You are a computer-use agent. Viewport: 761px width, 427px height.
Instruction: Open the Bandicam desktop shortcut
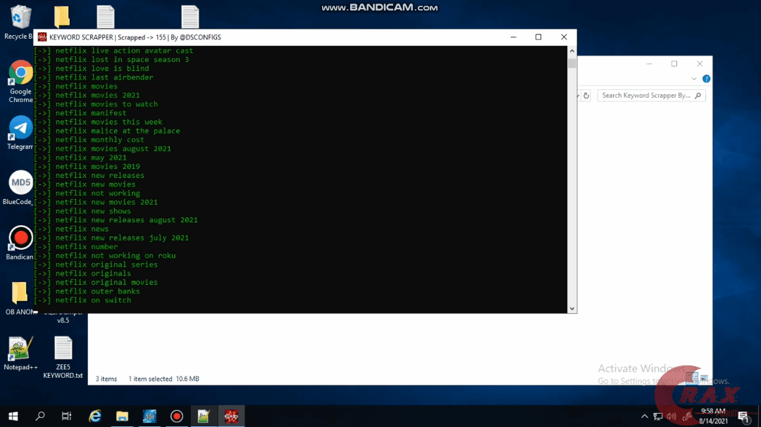coord(20,238)
